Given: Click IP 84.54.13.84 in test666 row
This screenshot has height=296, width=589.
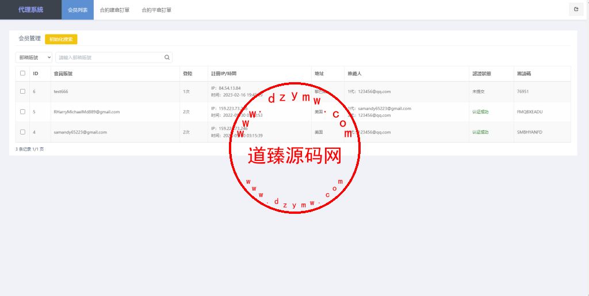Looking at the screenshot, I should coord(225,88).
